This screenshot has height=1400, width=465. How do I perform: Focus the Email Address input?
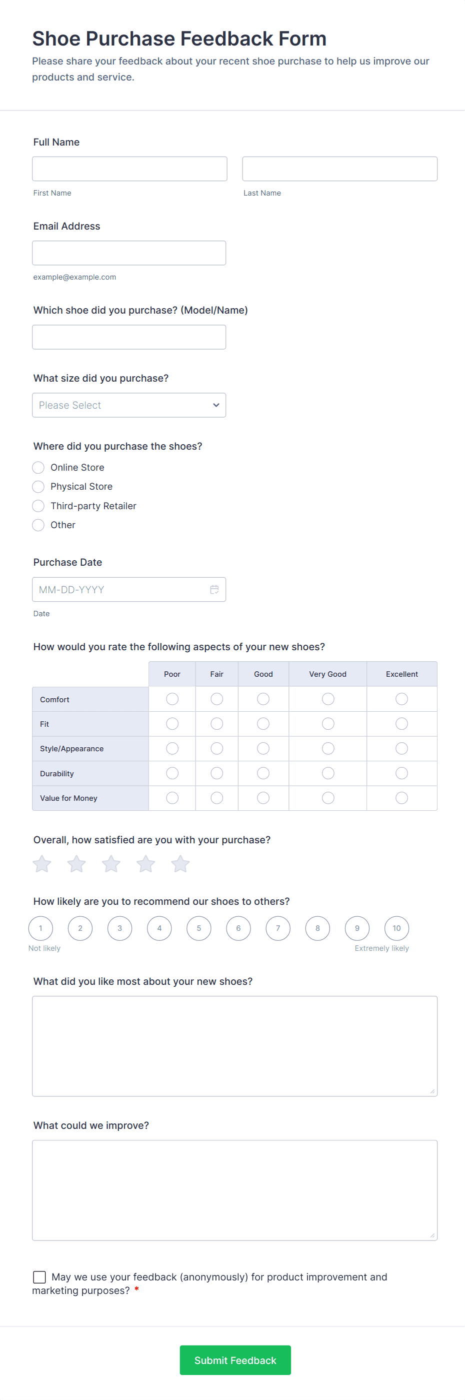pyautogui.click(x=128, y=253)
